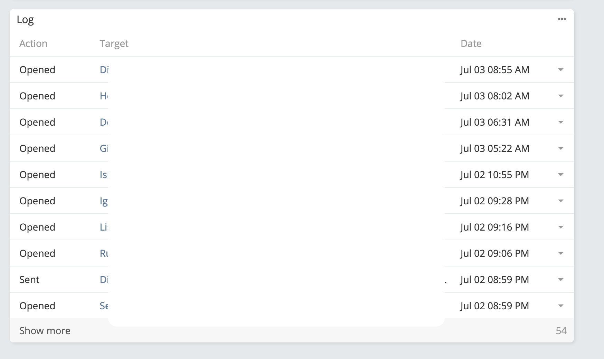Expand the Jul 02 09:28 PM row arrow
This screenshot has height=359, width=604.
pyautogui.click(x=561, y=201)
